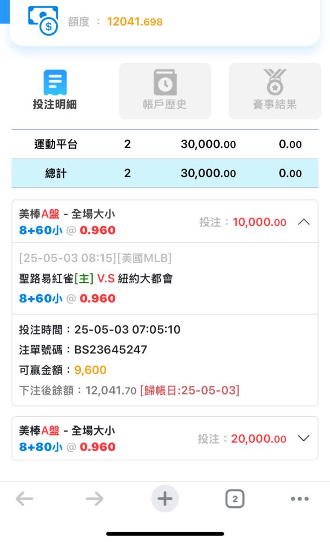
Task: Open the 賽事結果 medal icon
Action: click(x=275, y=82)
